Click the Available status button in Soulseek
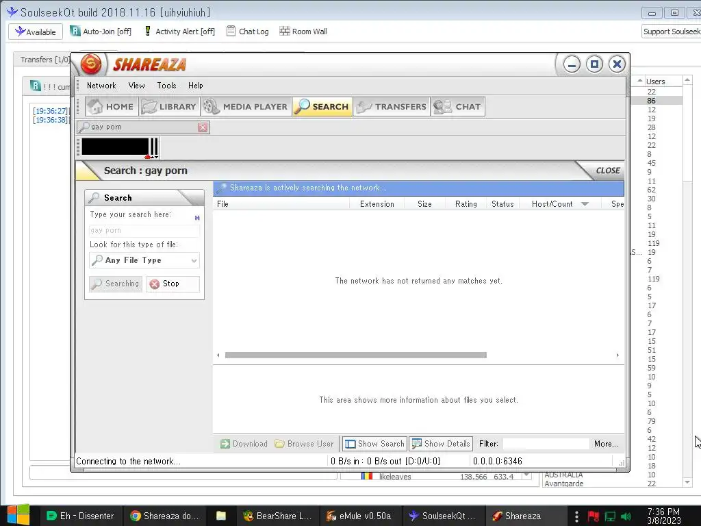Screen dimensions: 701x526 pyautogui.click(x=36, y=32)
